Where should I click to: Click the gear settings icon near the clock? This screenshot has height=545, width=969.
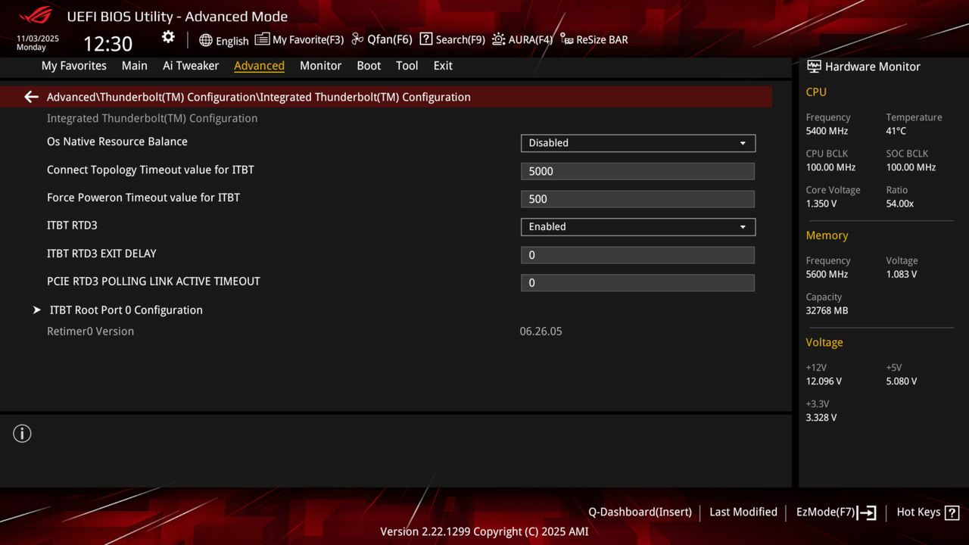pyautogui.click(x=167, y=36)
